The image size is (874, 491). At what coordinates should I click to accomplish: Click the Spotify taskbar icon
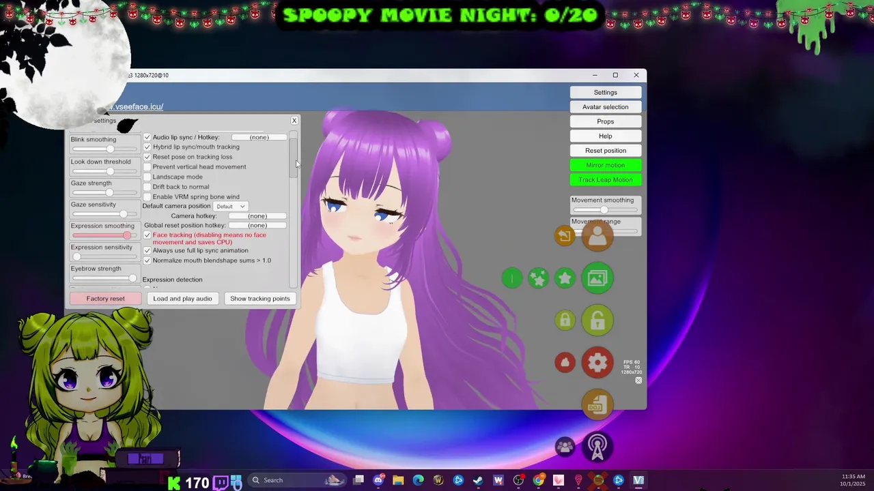[x=598, y=480]
